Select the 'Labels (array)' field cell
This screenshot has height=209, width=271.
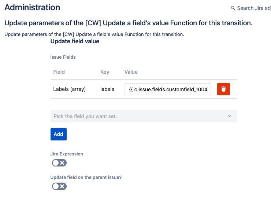(x=70, y=89)
